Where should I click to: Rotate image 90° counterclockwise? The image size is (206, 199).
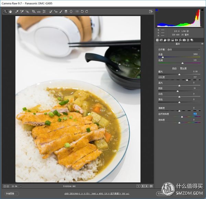[82, 12]
